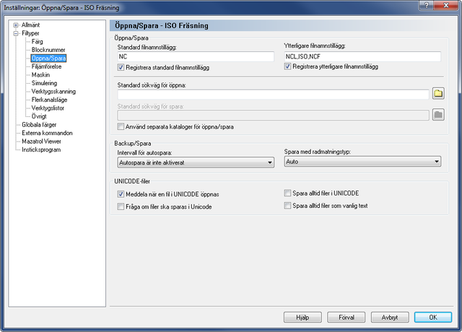Screen dimensions: 462x332
Task: Click the Ytterligare filnamnstillägg input field
Action: coord(362,56)
